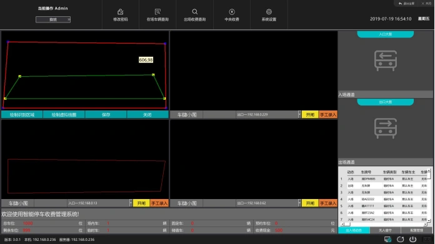Expand the 入口-192.168.0.13 camera dropdown
The height and width of the screenshot is (244, 435).
[131, 203]
